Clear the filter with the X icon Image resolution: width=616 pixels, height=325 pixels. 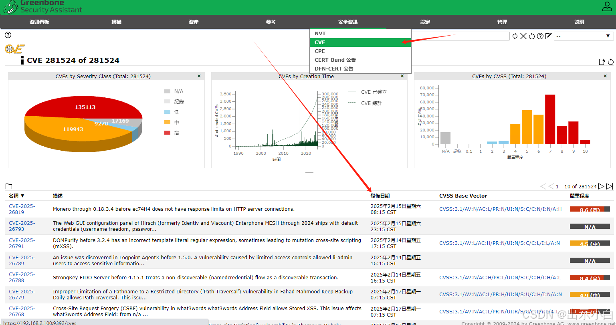coord(523,36)
